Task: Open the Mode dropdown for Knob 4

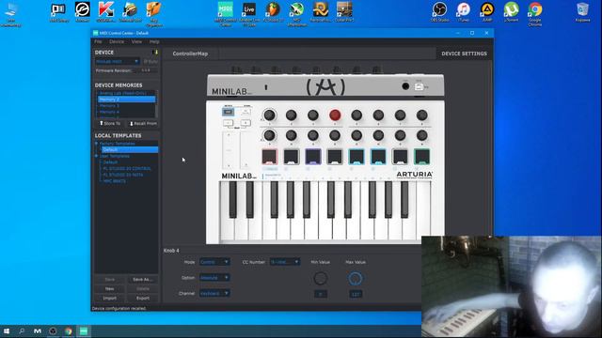Action: tap(214, 262)
